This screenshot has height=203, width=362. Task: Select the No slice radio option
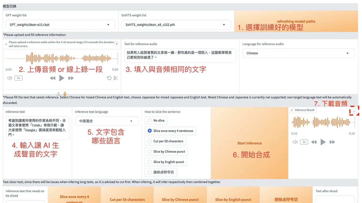(x=156, y=120)
